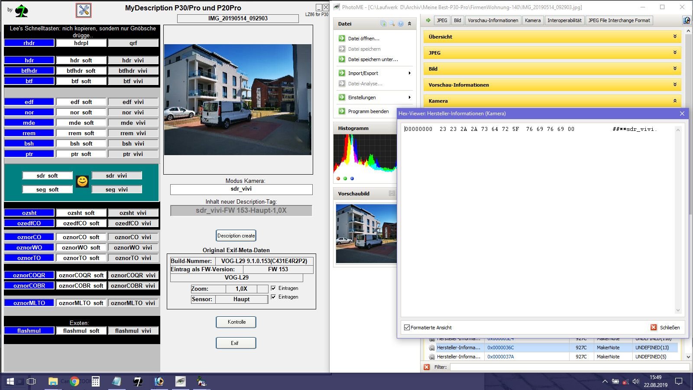Open the PhotoME eye icon in the taskbar
Image resolution: width=693 pixels, height=390 pixels.
[x=181, y=381]
